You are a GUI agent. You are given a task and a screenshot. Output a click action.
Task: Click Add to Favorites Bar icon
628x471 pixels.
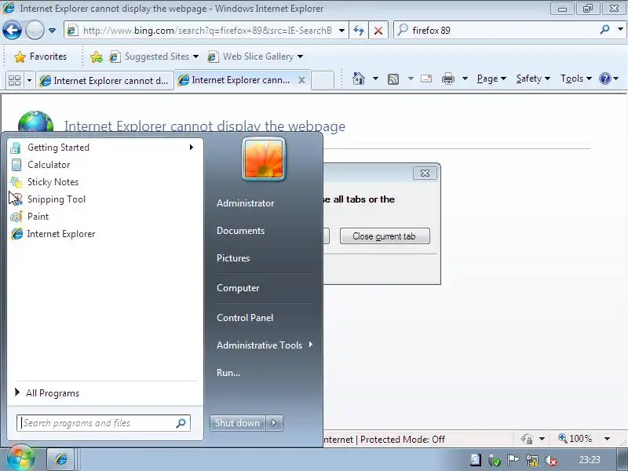[96, 57]
